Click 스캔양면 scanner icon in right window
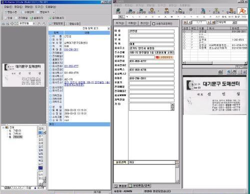The height and width of the screenshot is (194, 250). click(x=141, y=11)
